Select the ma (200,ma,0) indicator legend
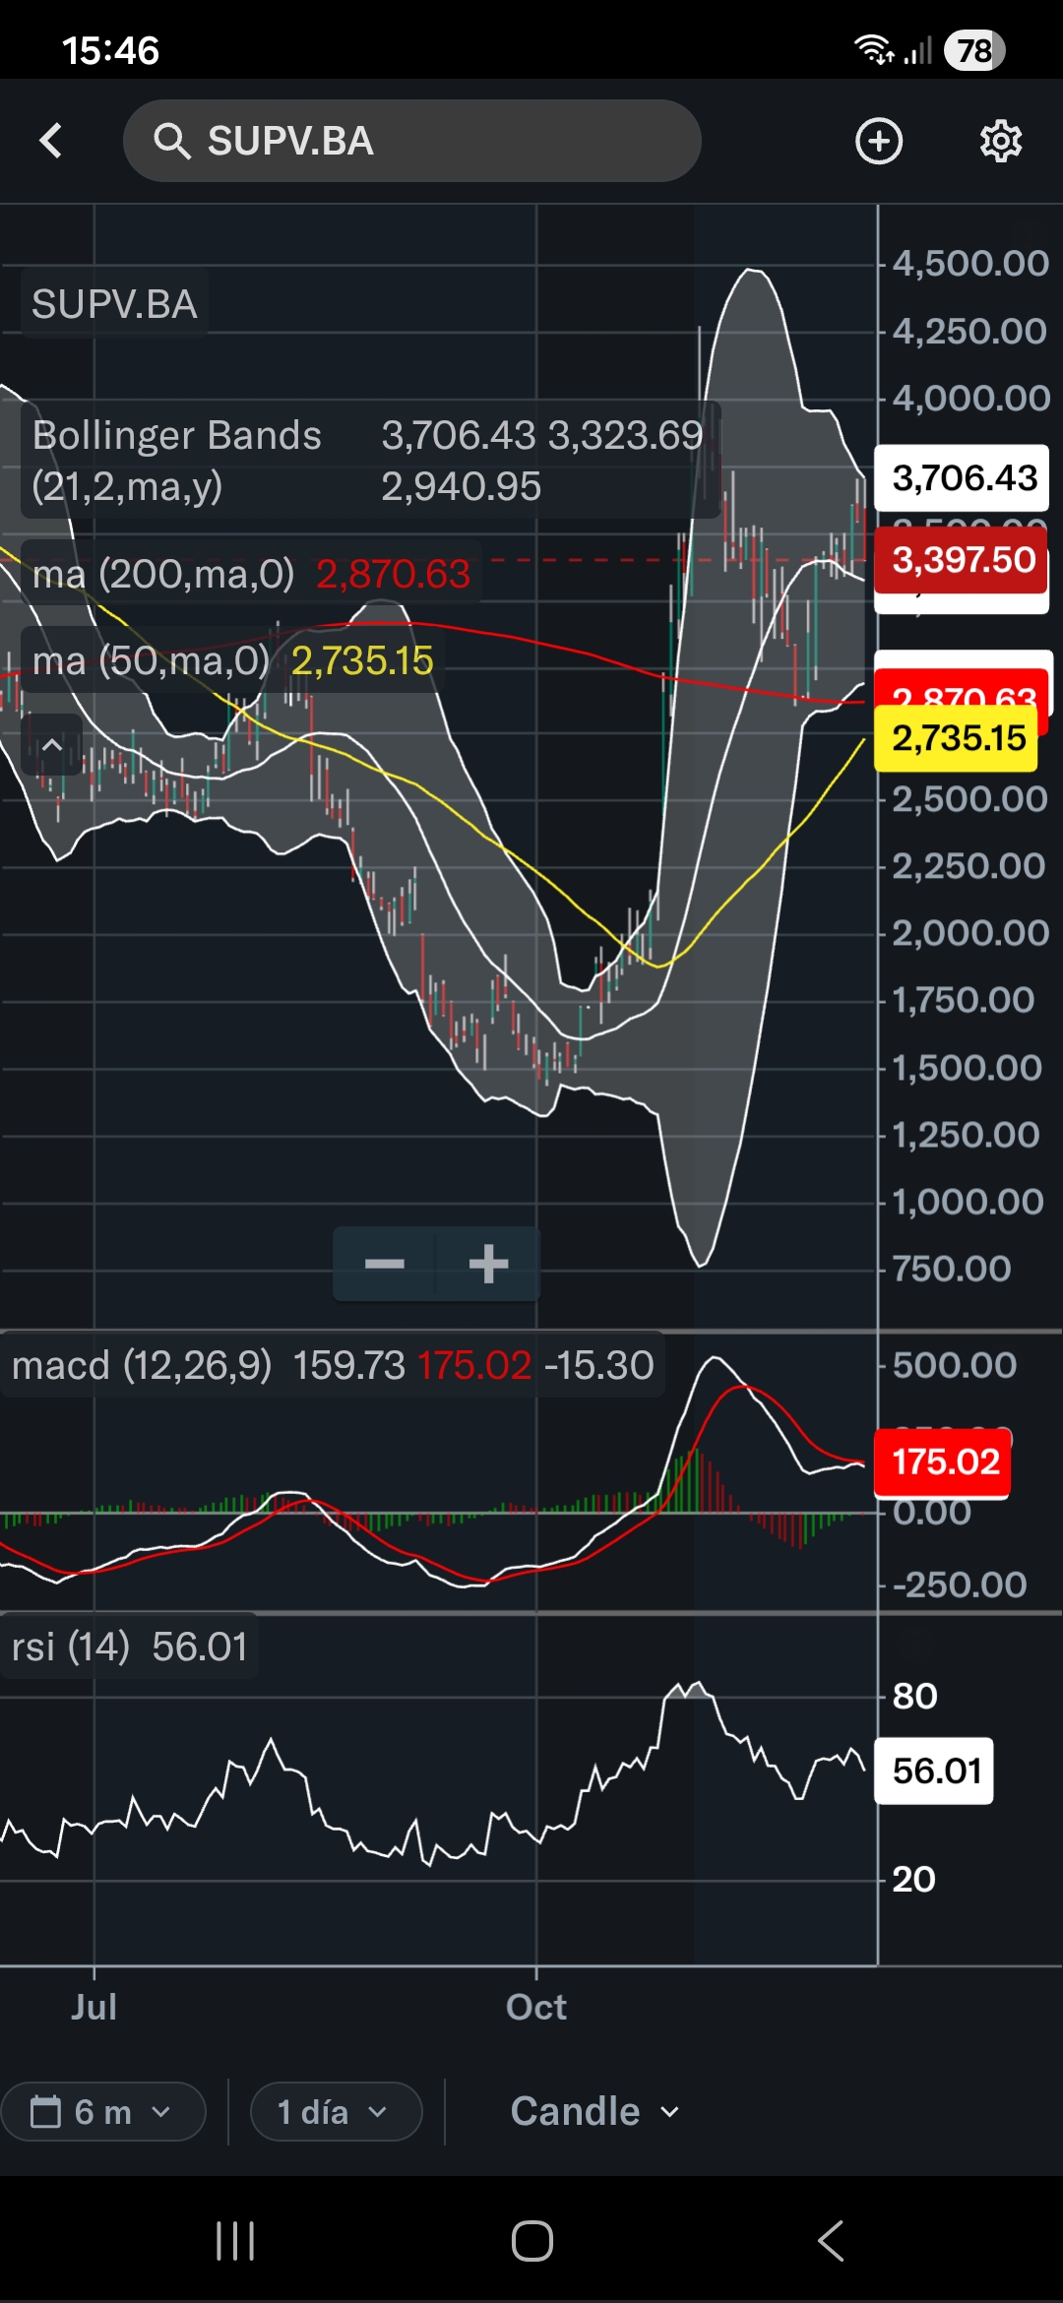This screenshot has height=2303, width=1063. coord(251,574)
